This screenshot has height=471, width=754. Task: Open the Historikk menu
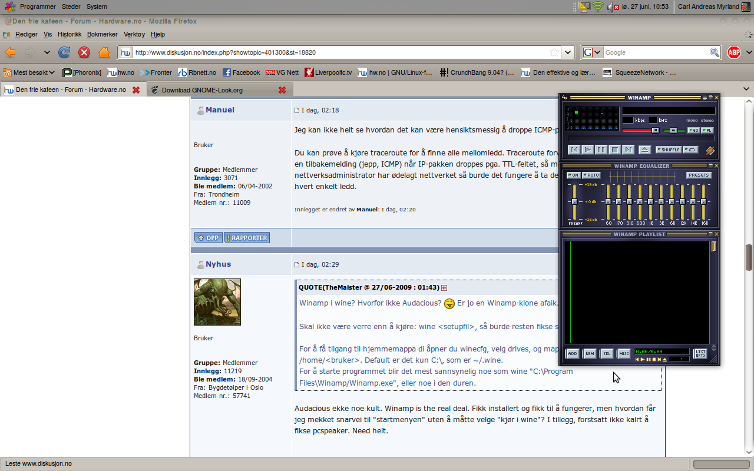(x=70, y=35)
